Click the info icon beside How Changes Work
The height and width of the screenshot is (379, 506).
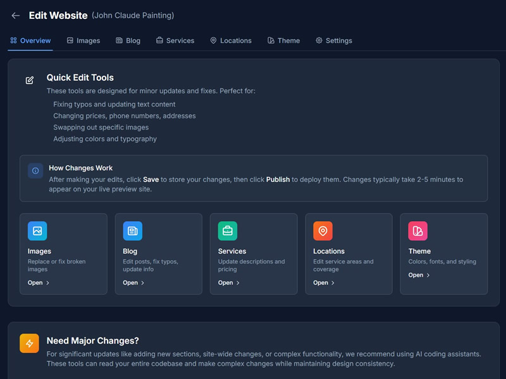35,171
